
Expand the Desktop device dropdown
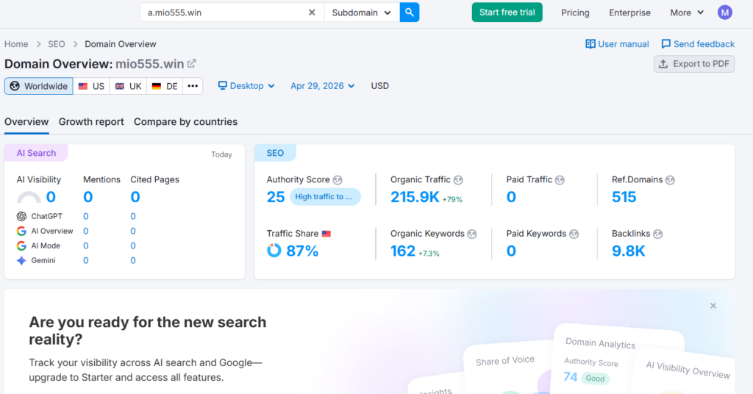click(246, 86)
